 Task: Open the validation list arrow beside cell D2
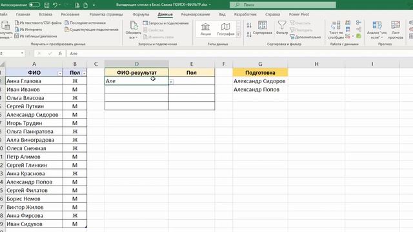[171, 82]
